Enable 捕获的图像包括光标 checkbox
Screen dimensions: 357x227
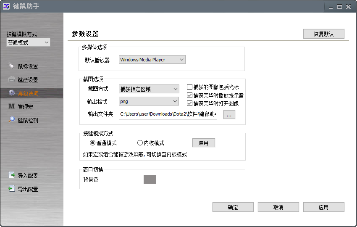pos(189,87)
